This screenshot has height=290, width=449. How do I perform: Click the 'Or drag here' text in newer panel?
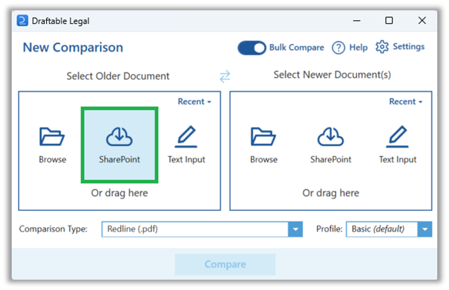pyautogui.click(x=331, y=193)
